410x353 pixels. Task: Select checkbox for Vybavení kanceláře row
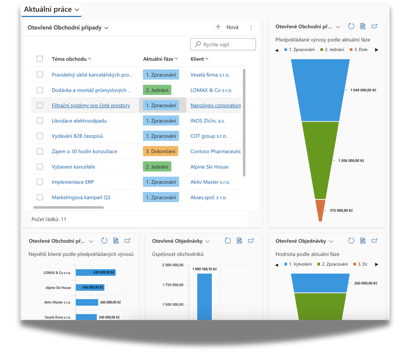coord(40,167)
